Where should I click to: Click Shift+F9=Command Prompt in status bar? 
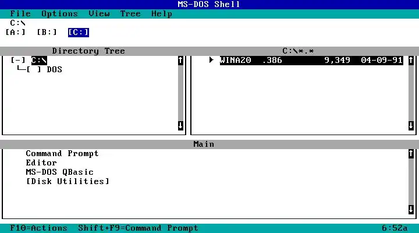click(138, 228)
